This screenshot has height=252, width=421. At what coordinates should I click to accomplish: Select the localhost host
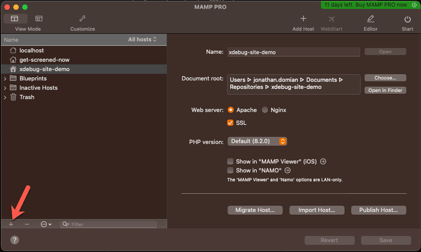pyautogui.click(x=84, y=51)
